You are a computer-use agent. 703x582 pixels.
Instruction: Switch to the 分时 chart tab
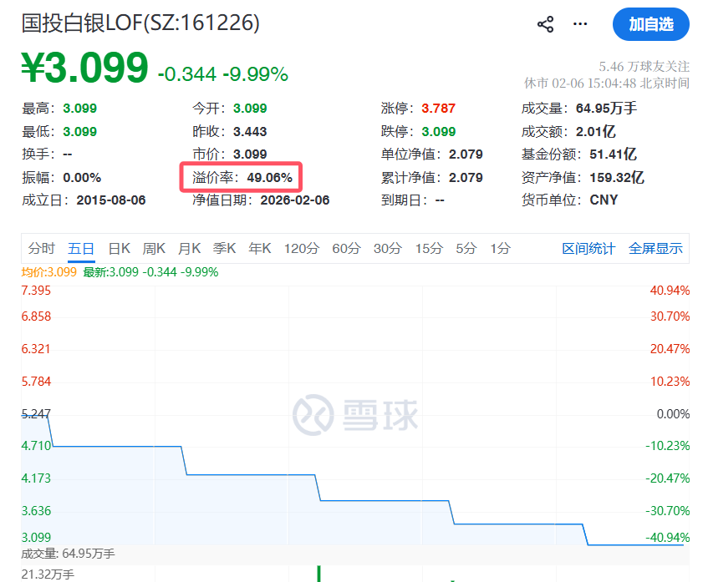41,248
